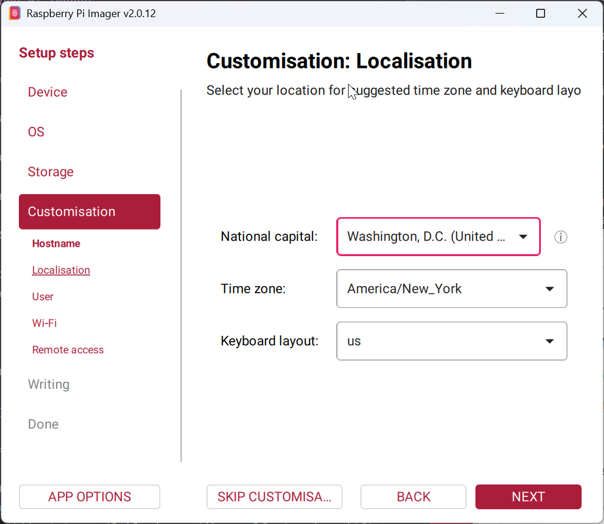Image resolution: width=604 pixels, height=524 pixels.
Task: Open APP OPTIONS
Action: 90,497
